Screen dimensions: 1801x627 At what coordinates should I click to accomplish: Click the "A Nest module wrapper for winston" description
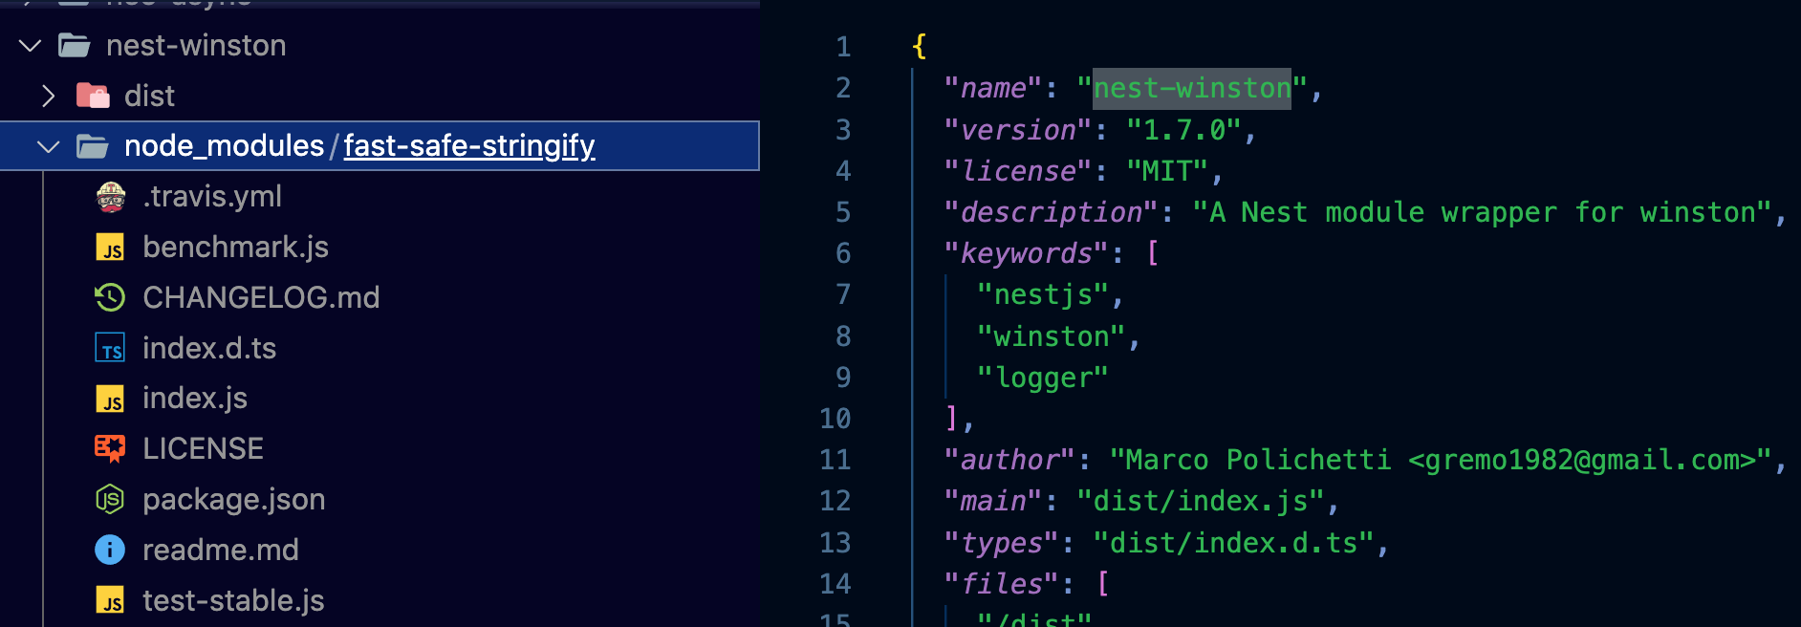pos(1483,212)
